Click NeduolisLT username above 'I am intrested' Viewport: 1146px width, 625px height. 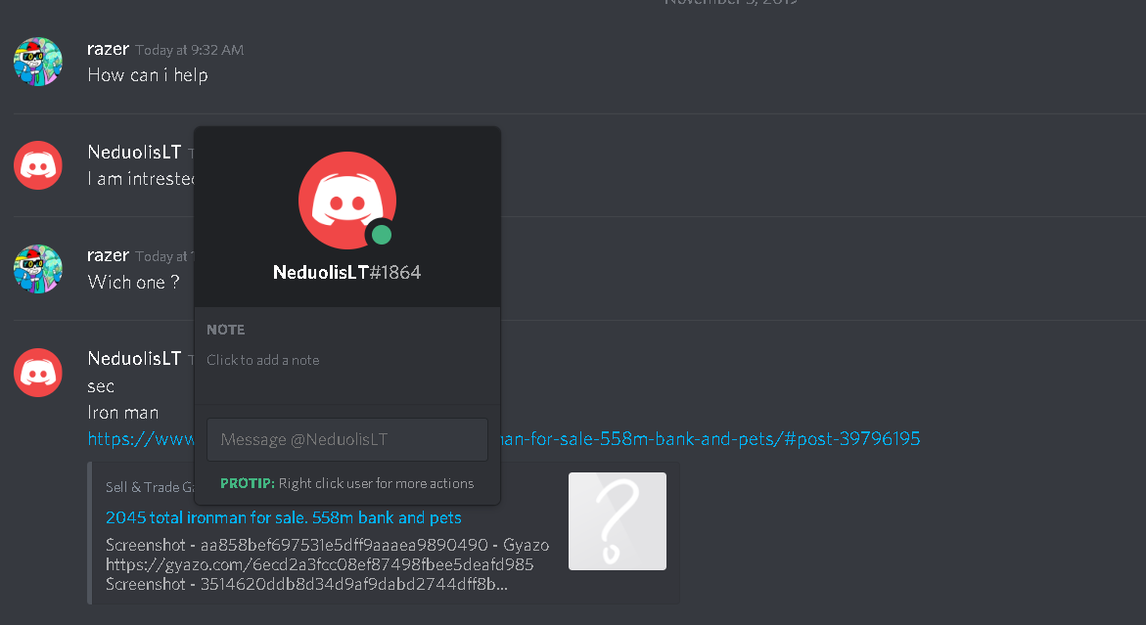[x=134, y=152]
